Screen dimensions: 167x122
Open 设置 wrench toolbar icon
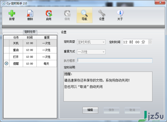click(102, 13)
